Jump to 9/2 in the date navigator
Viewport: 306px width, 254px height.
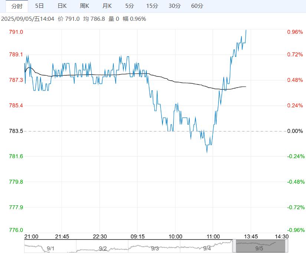103,248
